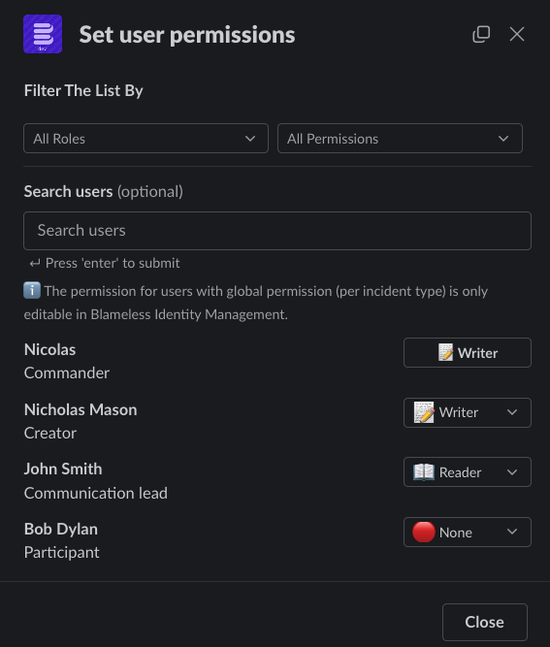This screenshot has width=550, height=647.
Task: Click the Blameless app logo icon
Action: pos(43,34)
